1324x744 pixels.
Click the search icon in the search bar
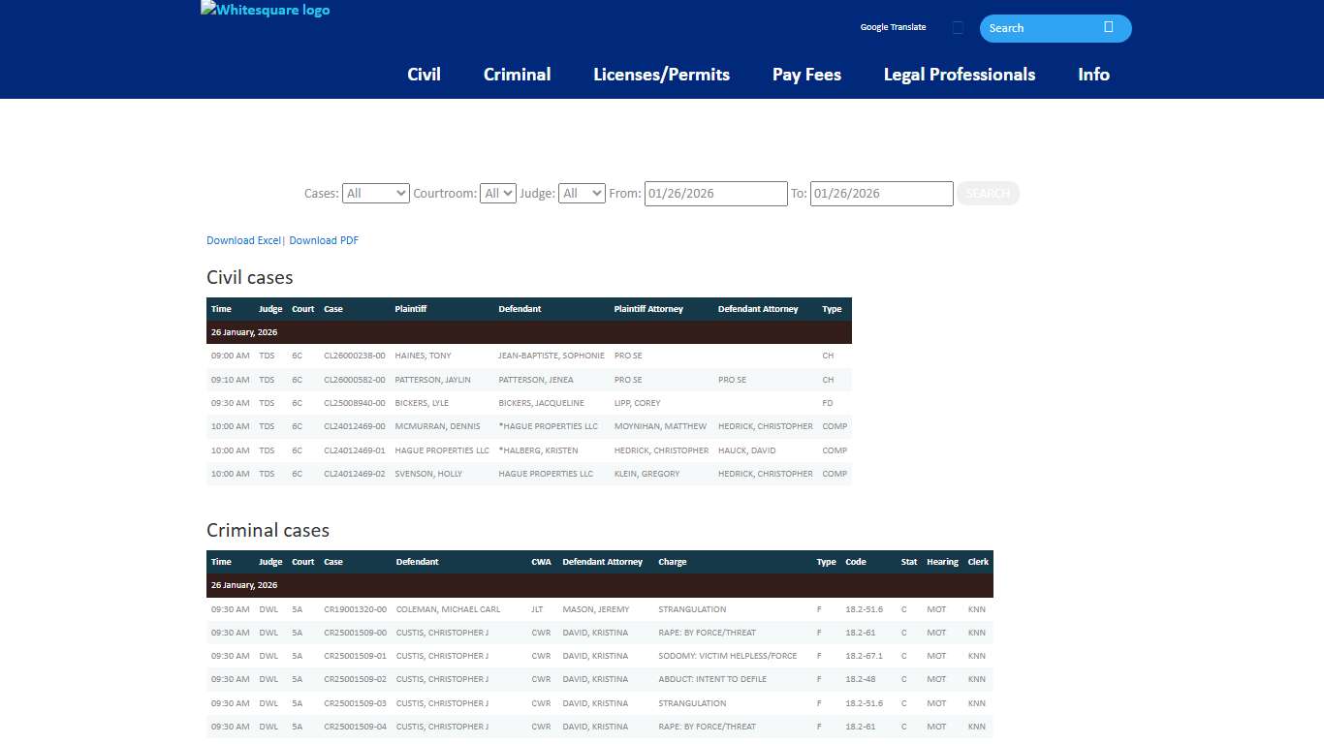tap(1108, 27)
